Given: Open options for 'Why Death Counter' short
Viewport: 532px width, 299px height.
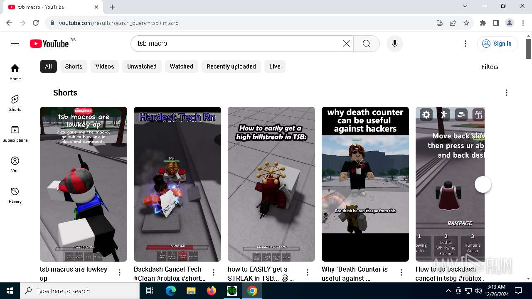Looking at the screenshot, I should (x=401, y=272).
